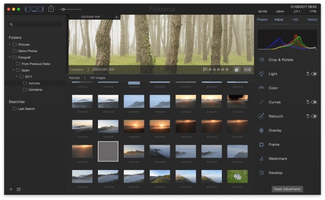325x200 pixels.
Task: Set first star rating on preview image
Action: point(210,69)
